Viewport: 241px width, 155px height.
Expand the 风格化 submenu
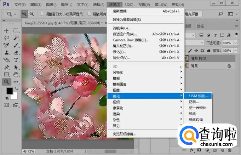pyautogui.click(x=145, y=72)
